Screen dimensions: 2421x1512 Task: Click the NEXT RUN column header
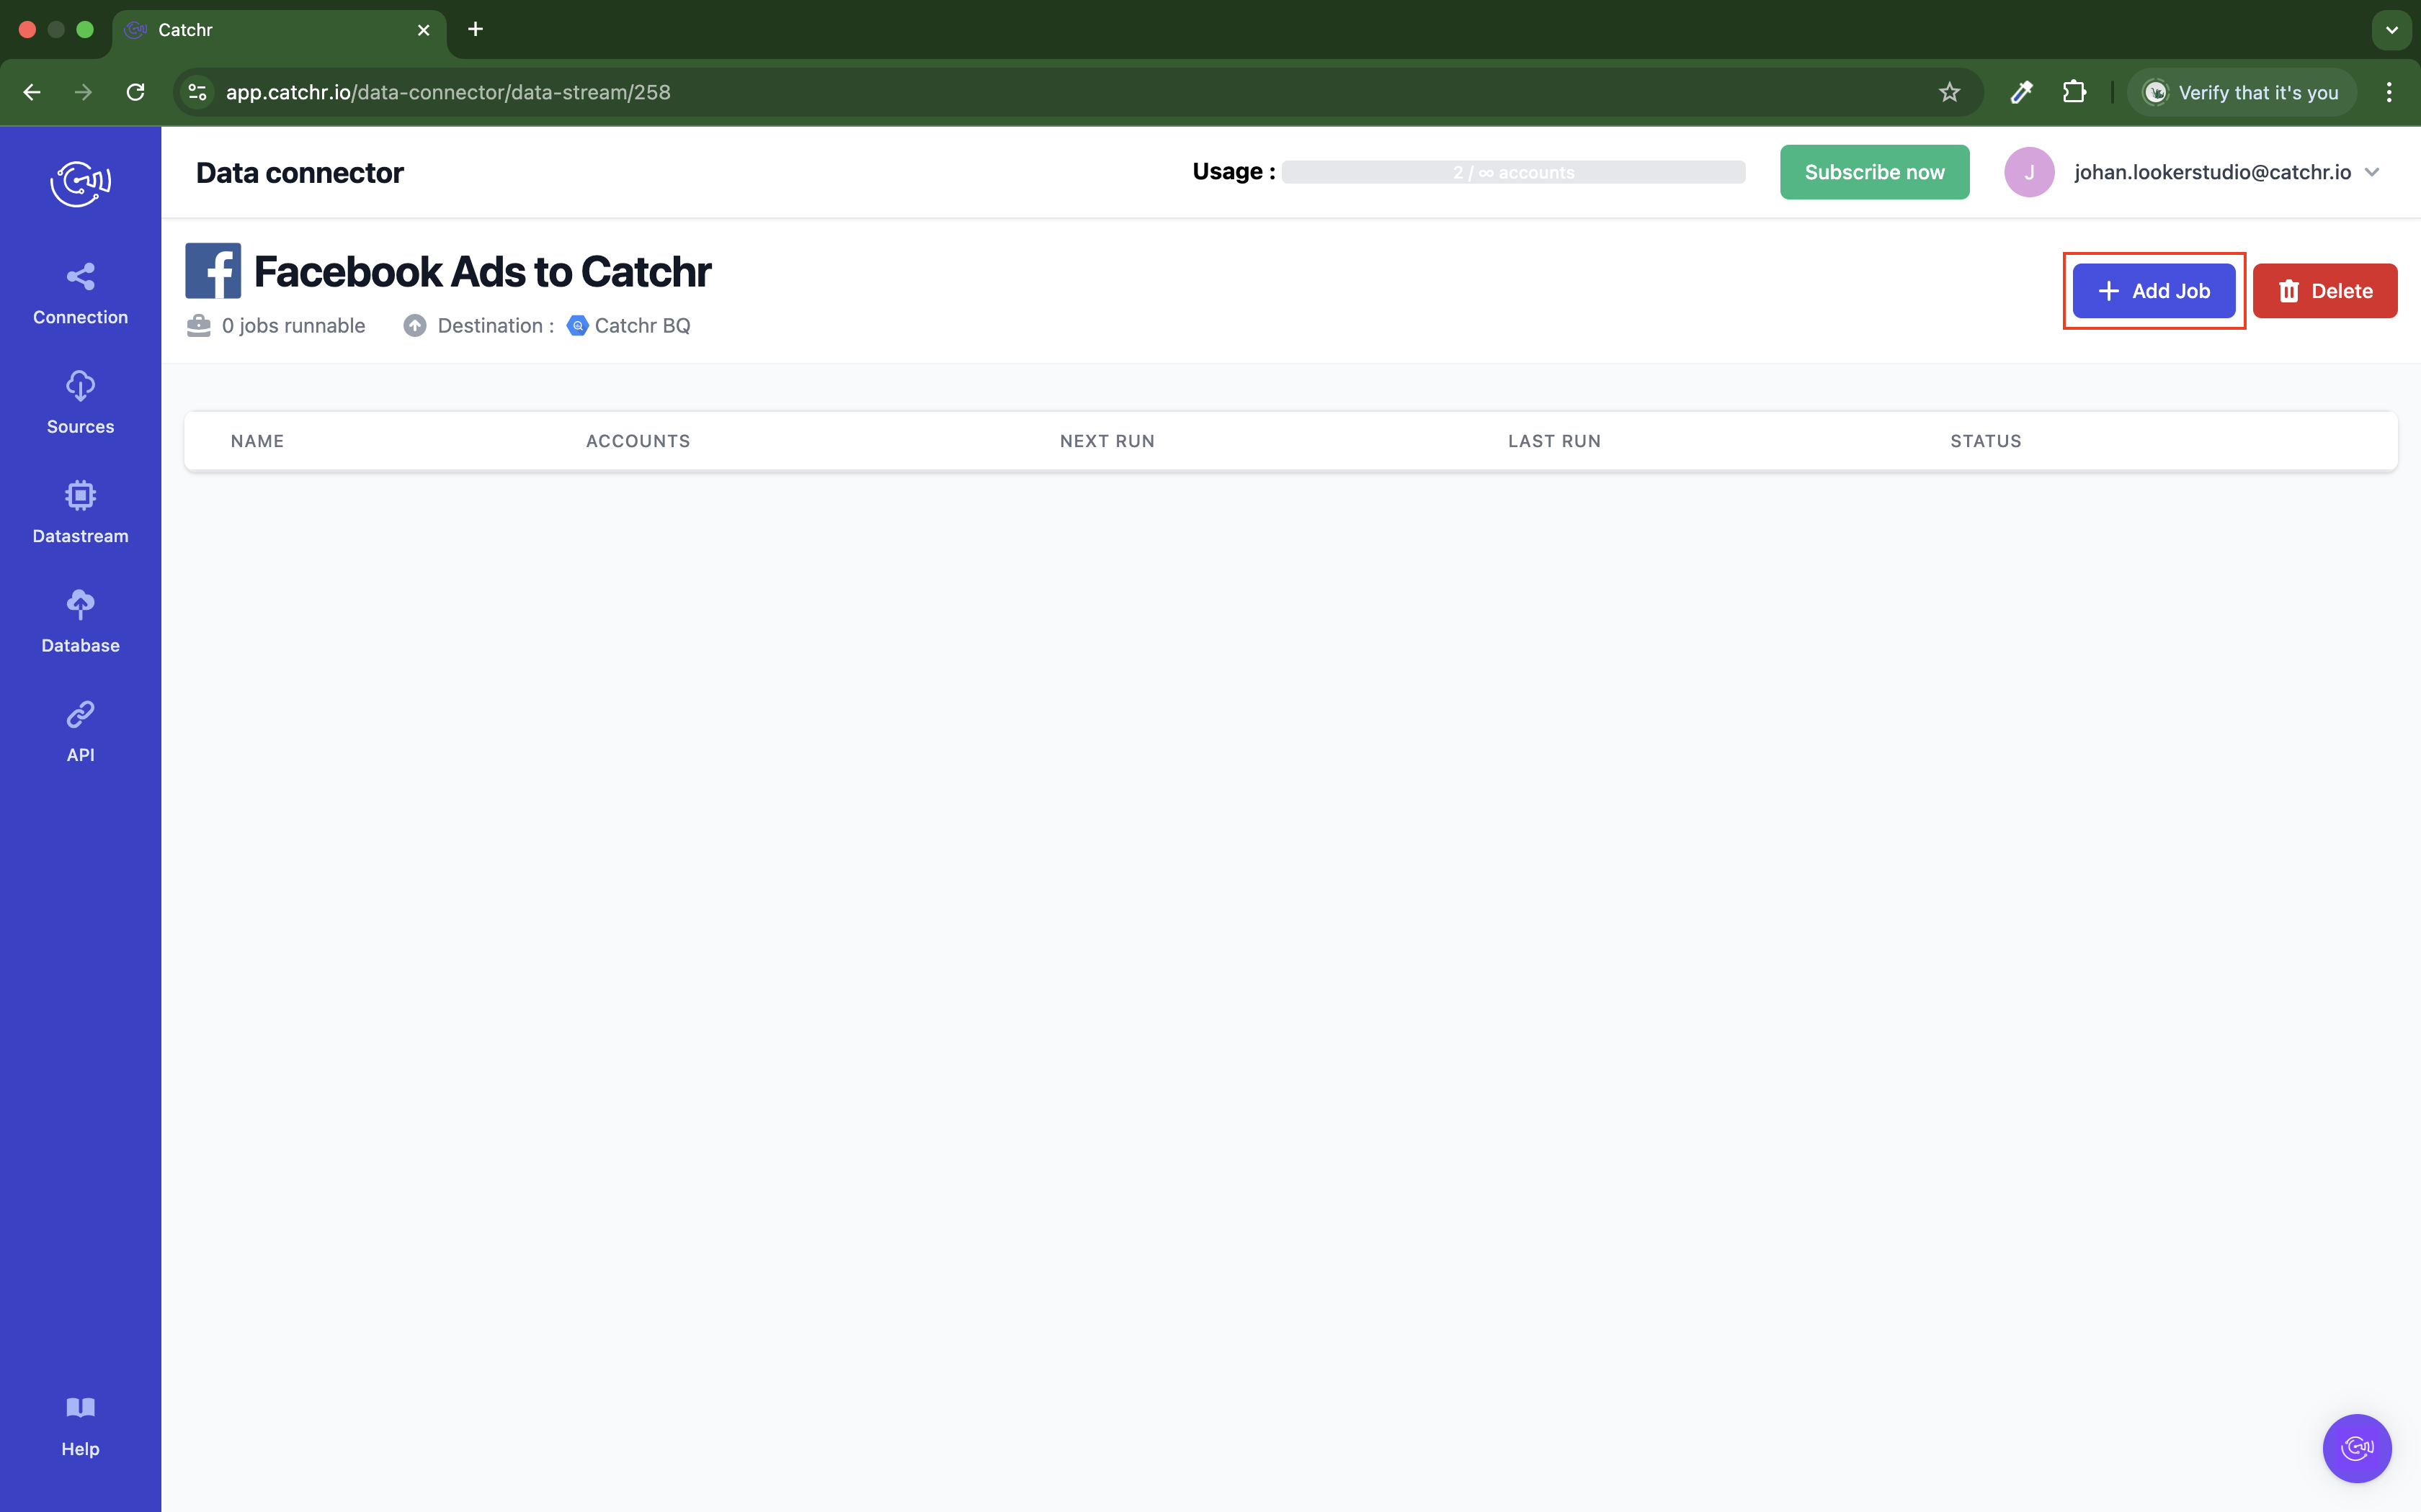click(x=1107, y=441)
